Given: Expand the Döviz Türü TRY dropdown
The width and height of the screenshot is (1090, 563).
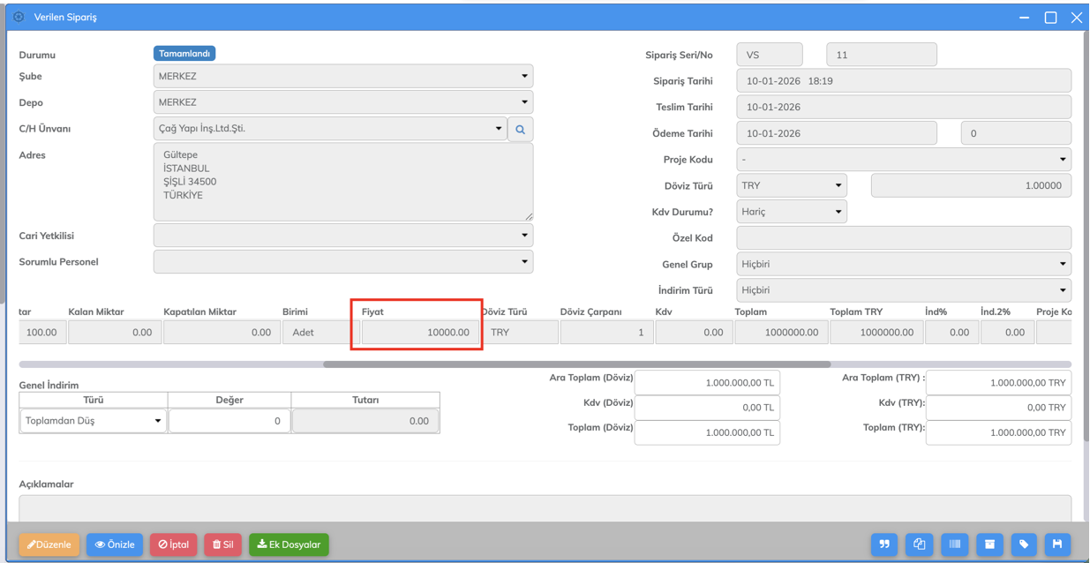Looking at the screenshot, I should pyautogui.click(x=791, y=185).
